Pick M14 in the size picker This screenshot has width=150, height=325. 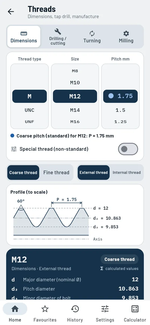coord(75,110)
